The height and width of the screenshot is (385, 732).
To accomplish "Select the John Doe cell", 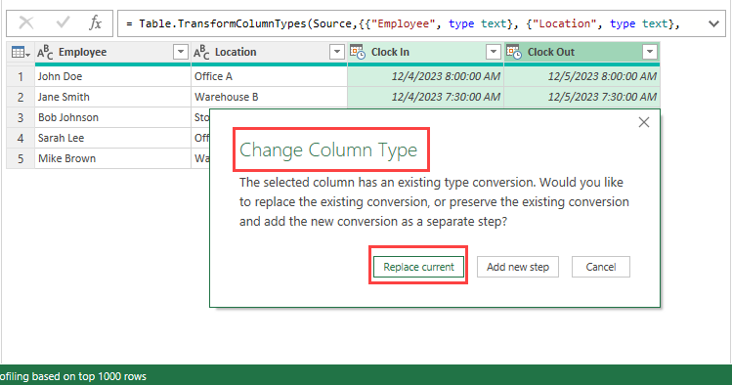I will coord(113,76).
